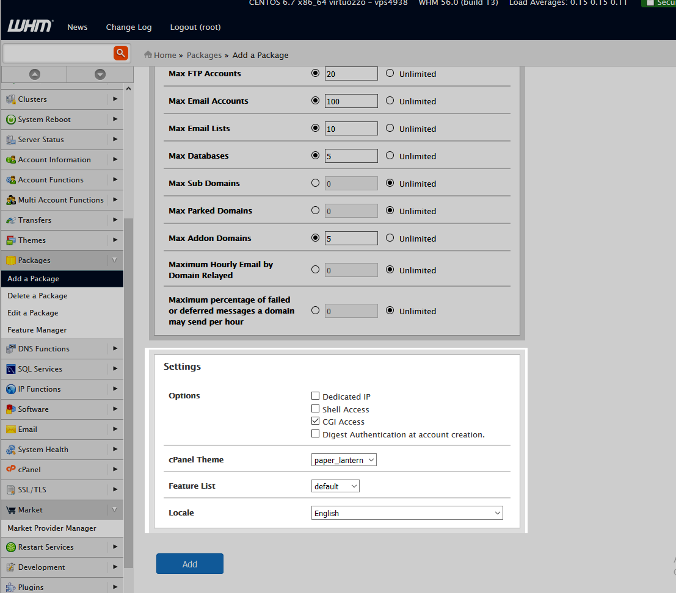Open the Feature List dropdown
676x593 pixels.
tap(335, 486)
